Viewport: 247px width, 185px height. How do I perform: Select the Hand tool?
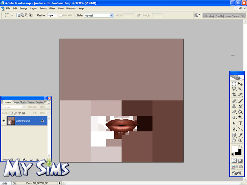click(x=234, y=141)
